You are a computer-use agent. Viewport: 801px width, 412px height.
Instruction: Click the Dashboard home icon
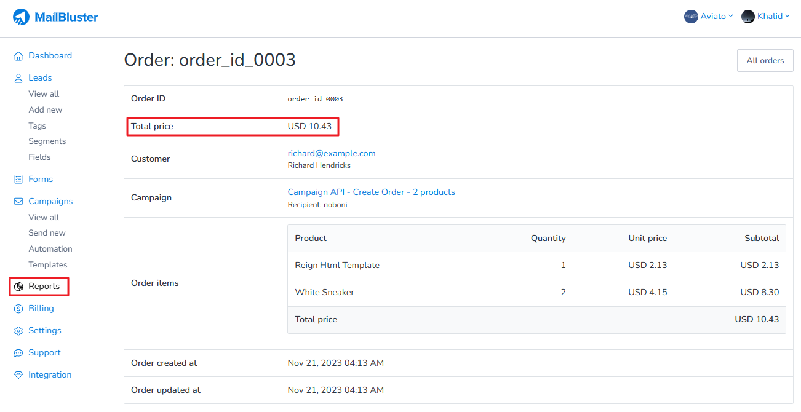point(18,56)
